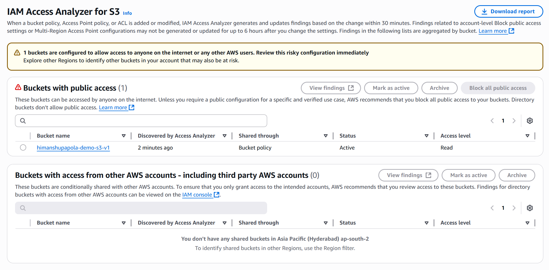
Task: Click Mark as active for public buckets
Action: 391,88
